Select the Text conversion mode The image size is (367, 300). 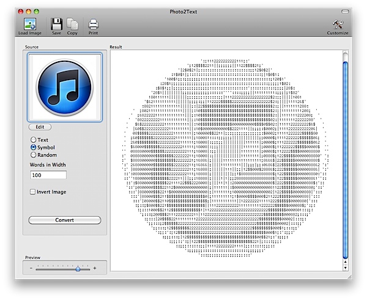[33, 140]
